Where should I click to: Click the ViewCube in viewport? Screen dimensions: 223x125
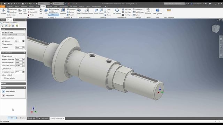[216, 28]
